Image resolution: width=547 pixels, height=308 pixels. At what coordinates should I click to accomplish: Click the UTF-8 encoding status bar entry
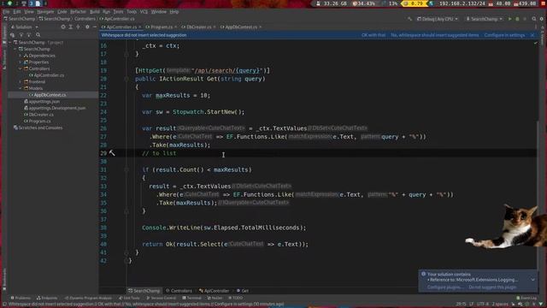[483, 305]
